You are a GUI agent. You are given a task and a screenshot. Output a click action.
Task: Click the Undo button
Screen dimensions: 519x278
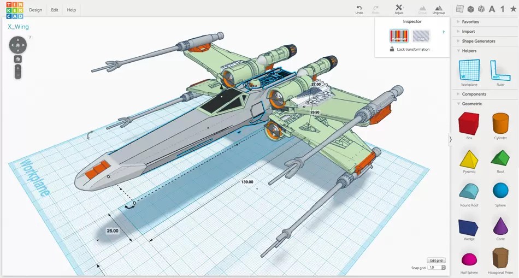(359, 10)
